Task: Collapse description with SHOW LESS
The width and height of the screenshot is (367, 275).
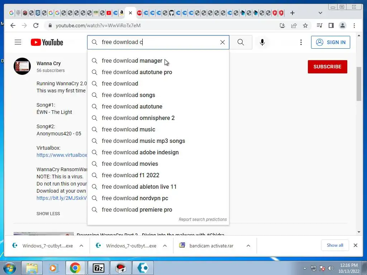Action: 48,214
